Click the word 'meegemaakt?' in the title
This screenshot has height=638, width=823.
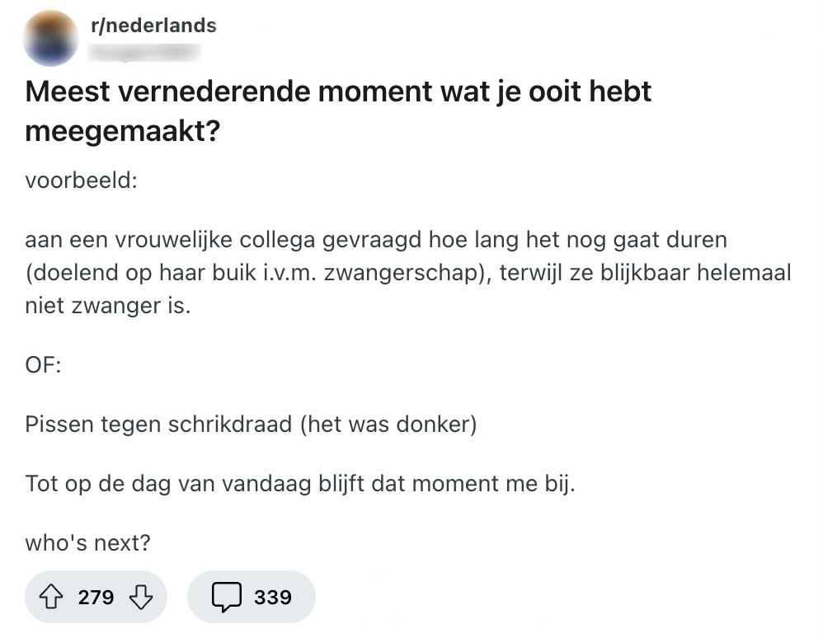123,130
